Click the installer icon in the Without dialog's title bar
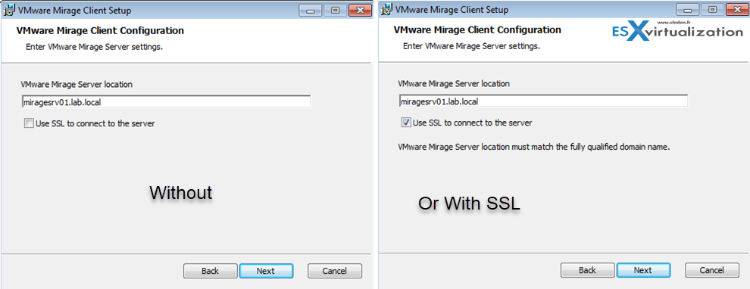 8,10
